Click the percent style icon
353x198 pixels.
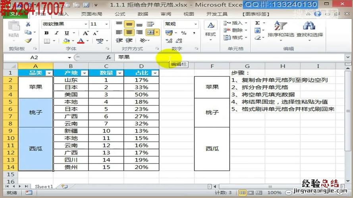pyautogui.click(x=183, y=33)
